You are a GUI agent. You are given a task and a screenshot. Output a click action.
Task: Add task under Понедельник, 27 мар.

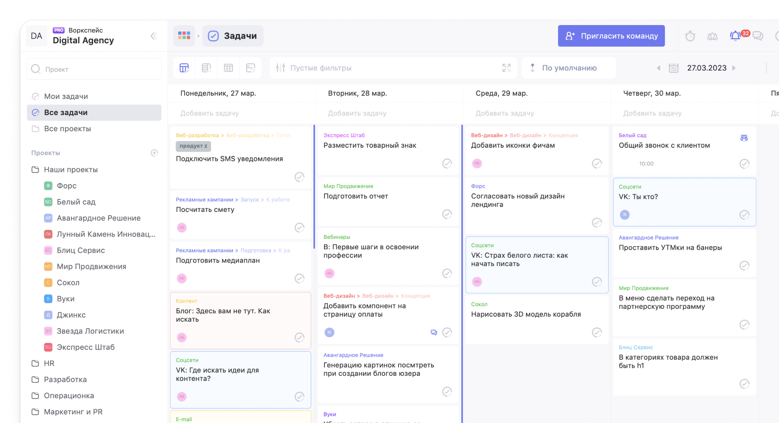coord(210,113)
